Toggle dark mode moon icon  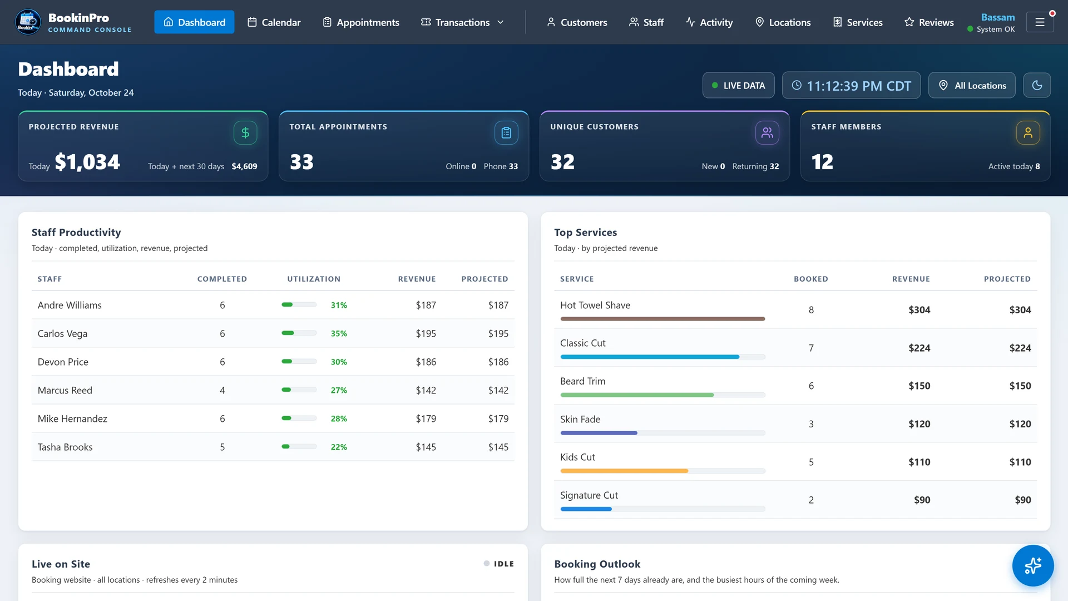point(1037,85)
